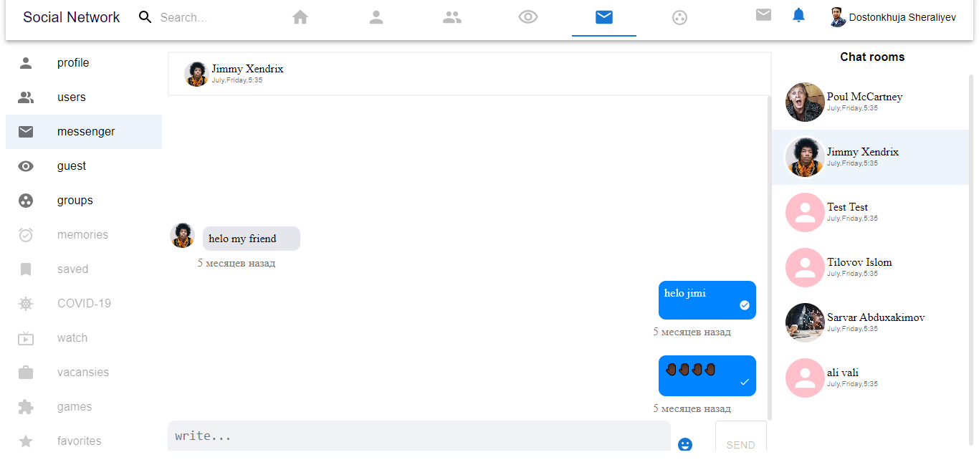This screenshot has height=470, width=979.
Task: Focus the write... message field
Action: (419, 436)
